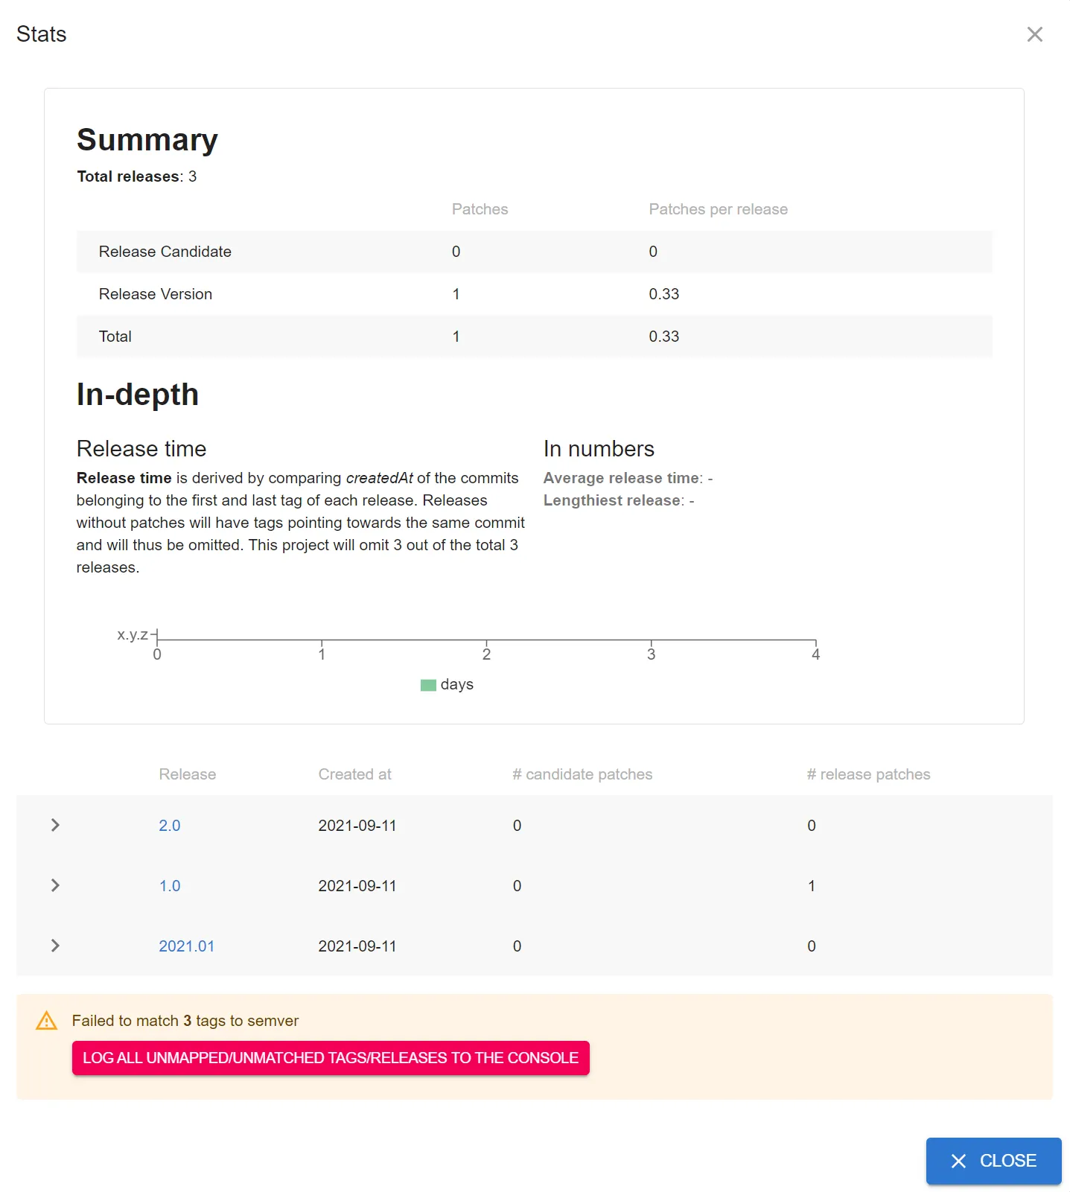
Task: Click the days legend label in the chart
Action: [456, 684]
